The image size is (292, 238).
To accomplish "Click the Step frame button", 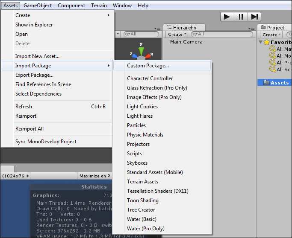I will (254, 17).
